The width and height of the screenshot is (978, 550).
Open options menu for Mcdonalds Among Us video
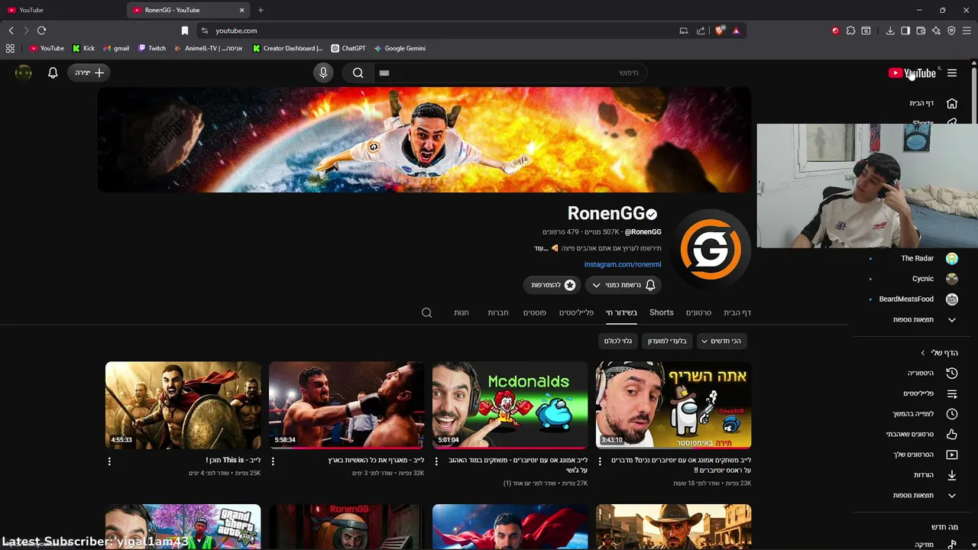(436, 461)
